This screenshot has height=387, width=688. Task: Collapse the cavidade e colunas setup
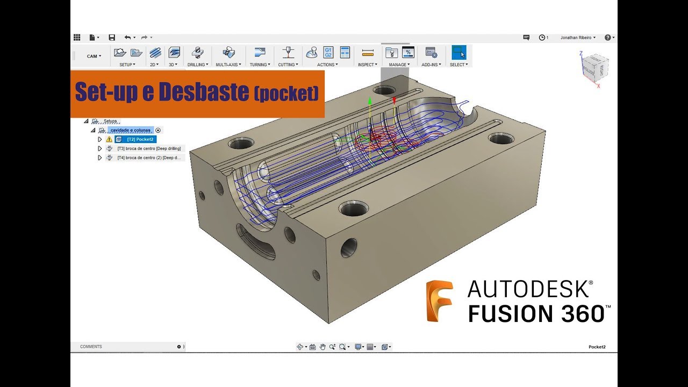93,130
